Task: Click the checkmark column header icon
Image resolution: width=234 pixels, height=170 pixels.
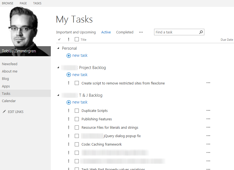Action: click(x=59, y=39)
